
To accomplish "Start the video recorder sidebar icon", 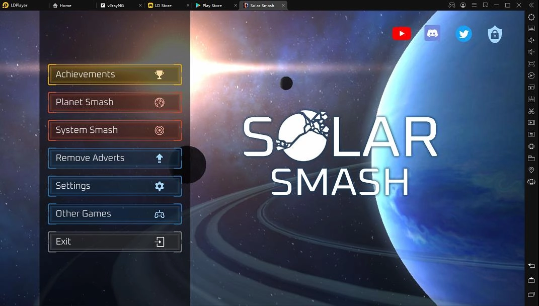I will pos(531,122).
